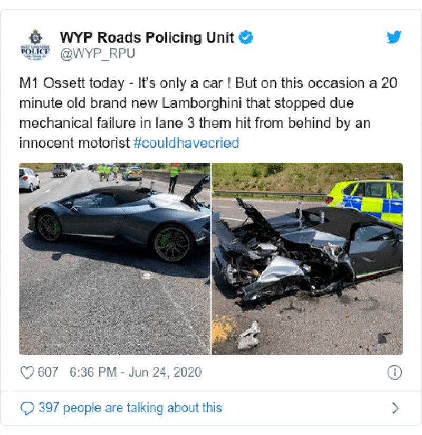The image size is (422, 435).
Task: Click the @WYP_RPU handle
Action: [97, 53]
